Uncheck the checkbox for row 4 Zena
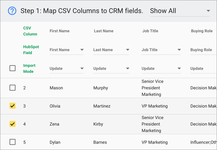 12,124
